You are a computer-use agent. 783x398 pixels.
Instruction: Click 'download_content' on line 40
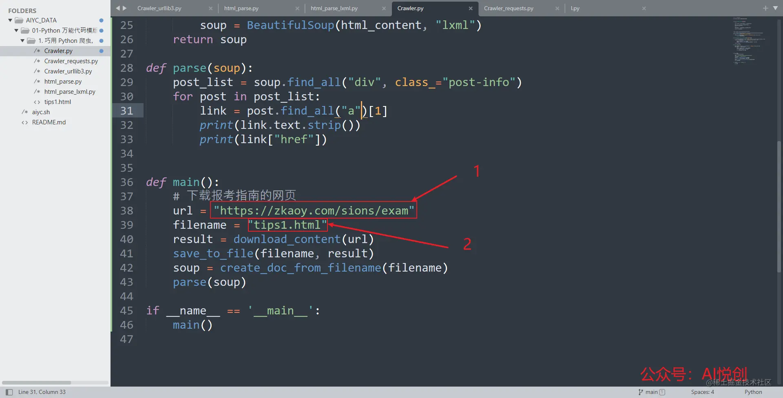pos(287,239)
